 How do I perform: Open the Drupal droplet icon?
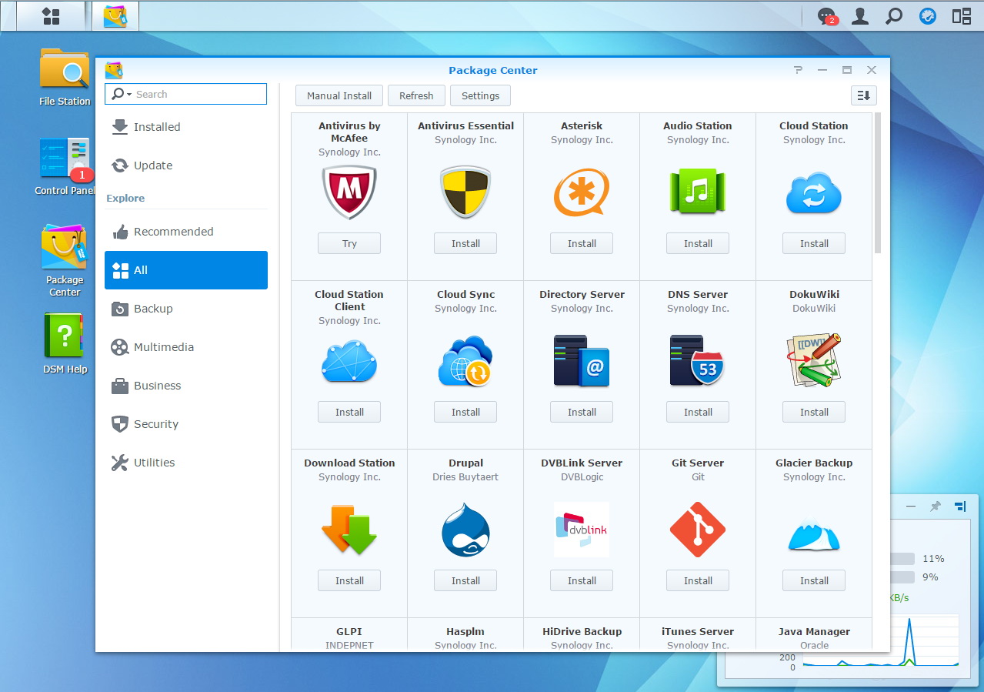(465, 530)
